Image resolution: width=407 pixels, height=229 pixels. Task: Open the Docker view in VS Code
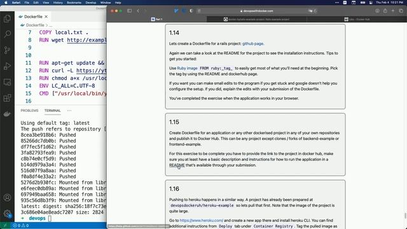pos(7,114)
